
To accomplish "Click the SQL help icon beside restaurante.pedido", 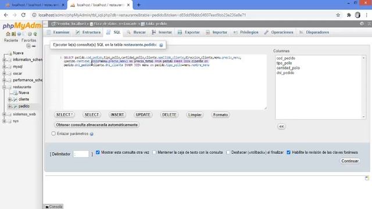I will (161, 45).
